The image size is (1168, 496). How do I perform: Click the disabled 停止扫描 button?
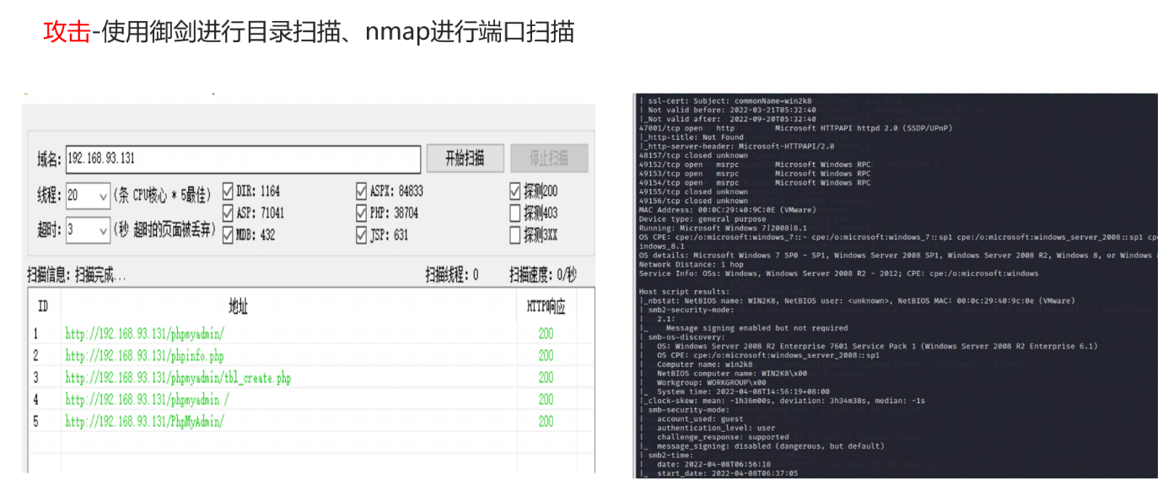548,159
